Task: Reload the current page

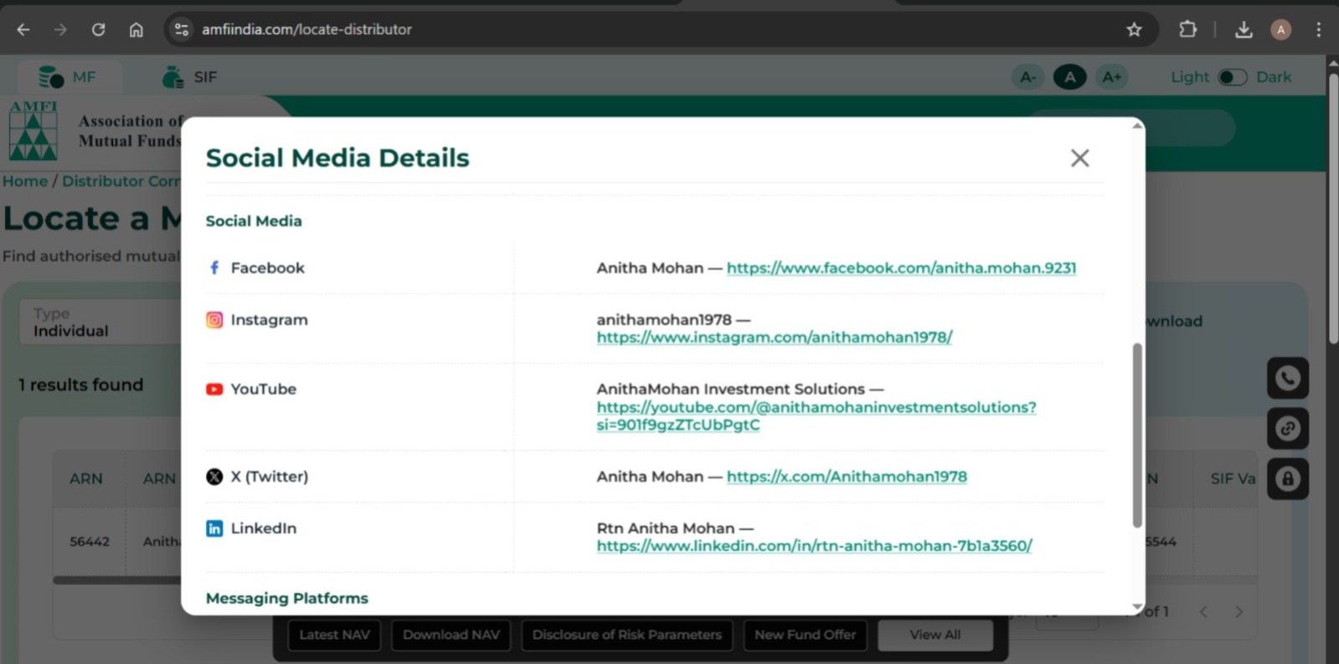Action: pyautogui.click(x=98, y=29)
